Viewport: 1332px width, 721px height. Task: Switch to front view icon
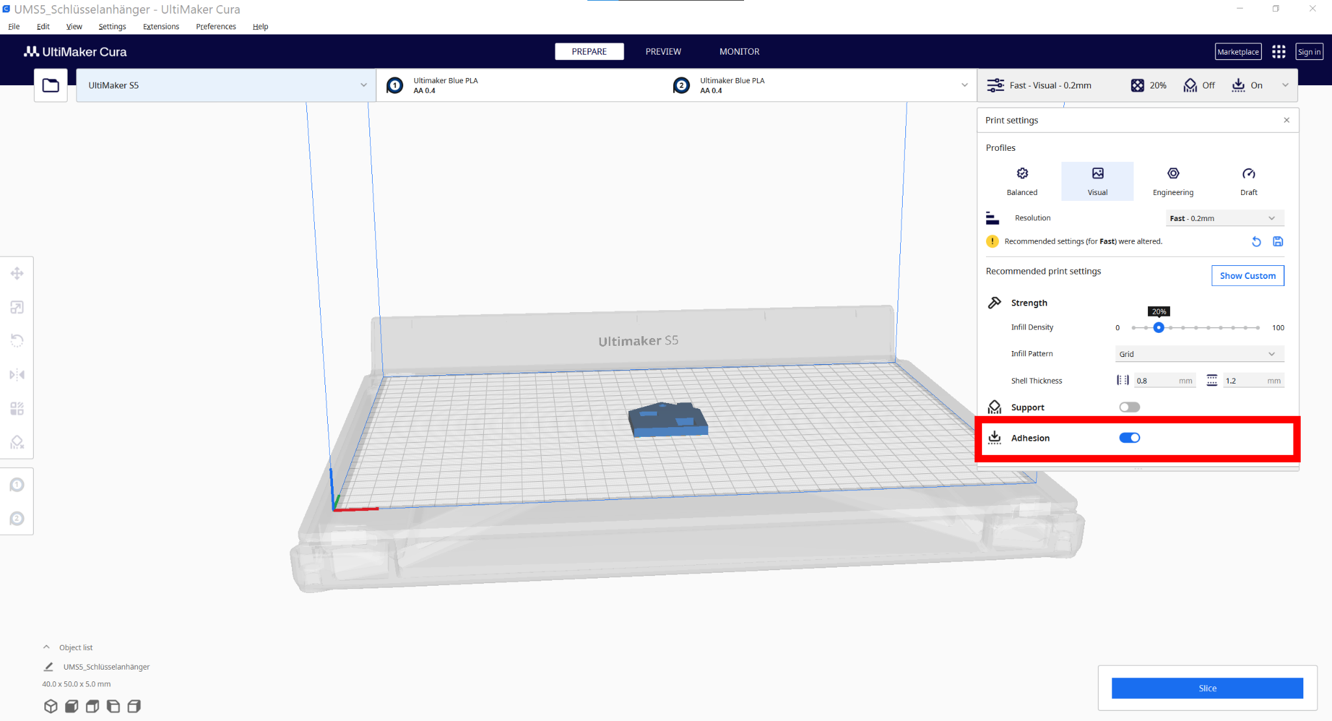(72, 706)
